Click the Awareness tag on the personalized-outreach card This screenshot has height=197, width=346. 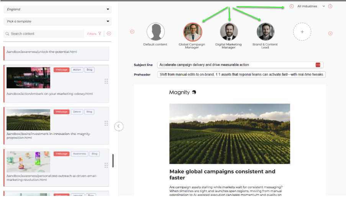(x=79, y=154)
